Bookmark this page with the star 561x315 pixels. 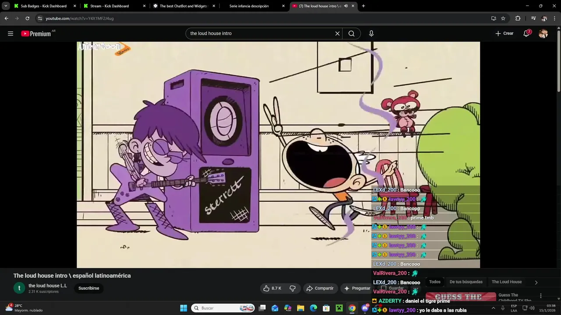click(503, 18)
